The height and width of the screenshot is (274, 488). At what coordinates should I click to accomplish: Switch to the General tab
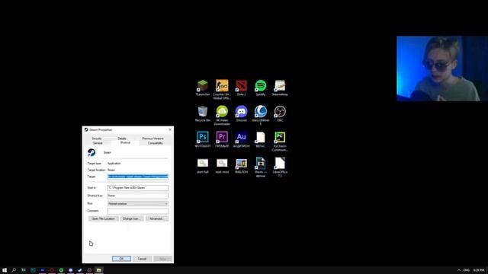click(98, 143)
